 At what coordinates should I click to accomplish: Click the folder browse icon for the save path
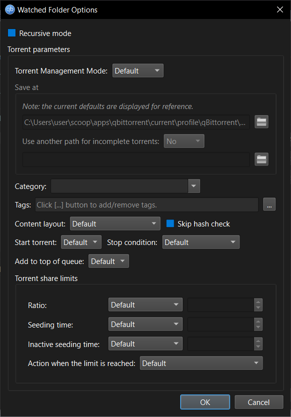pyautogui.click(x=261, y=122)
